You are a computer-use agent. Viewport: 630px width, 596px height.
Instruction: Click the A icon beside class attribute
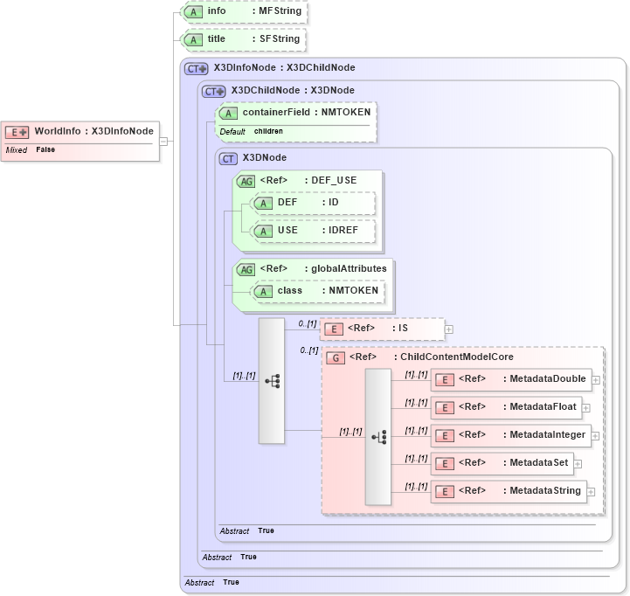click(x=263, y=292)
